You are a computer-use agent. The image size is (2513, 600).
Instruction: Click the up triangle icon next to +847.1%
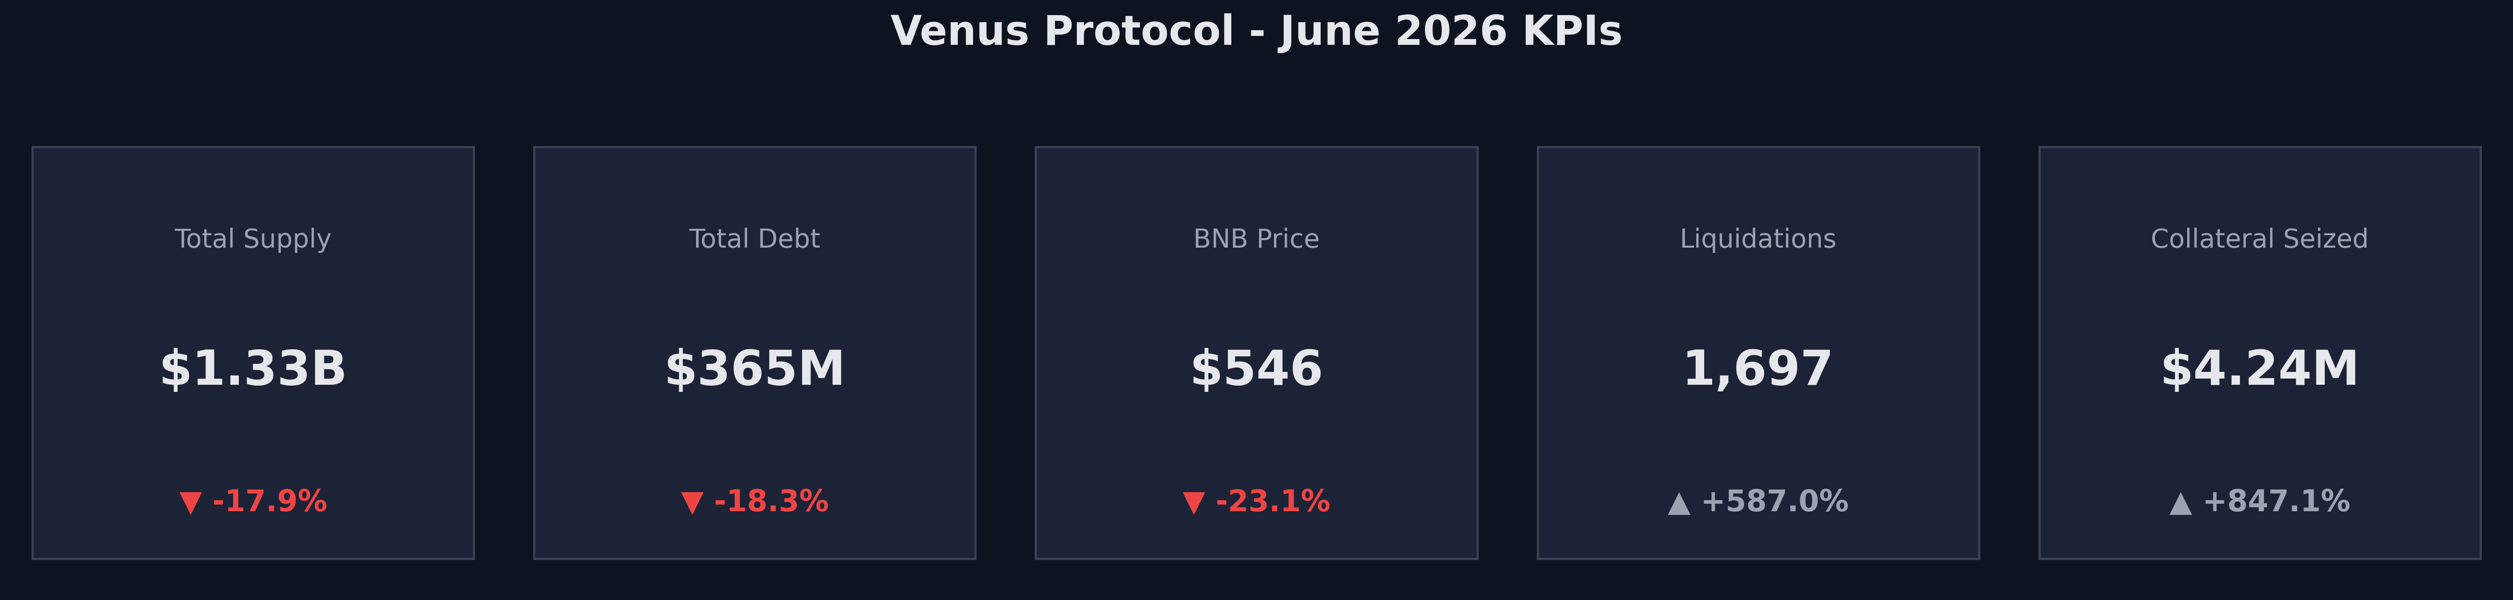(2181, 503)
